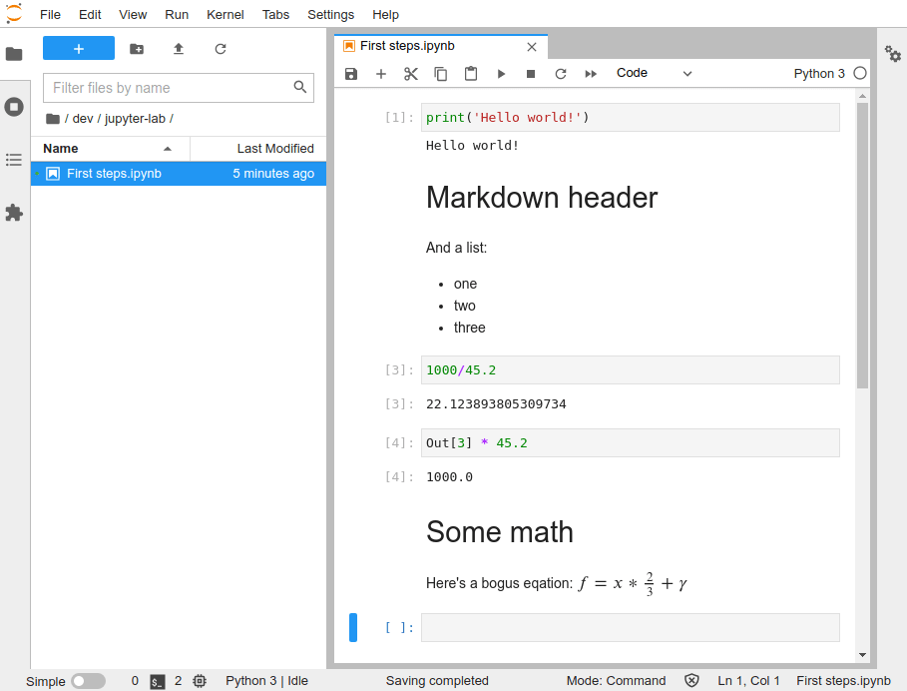Toggle Simple interface mode switch
This screenshot has width=907, height=691.
[x=88, y=681]
